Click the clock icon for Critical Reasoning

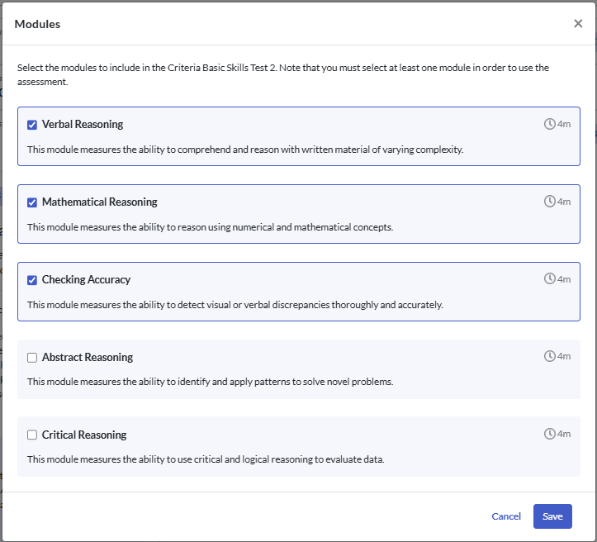(x=550, y=434)
